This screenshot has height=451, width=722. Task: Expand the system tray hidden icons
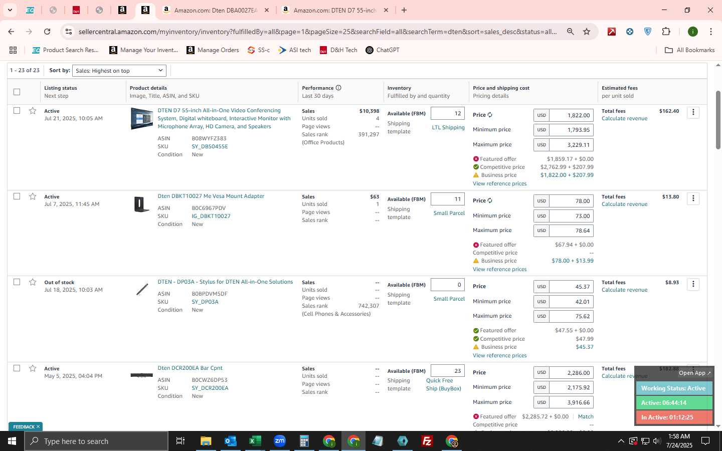click(621, 441)
